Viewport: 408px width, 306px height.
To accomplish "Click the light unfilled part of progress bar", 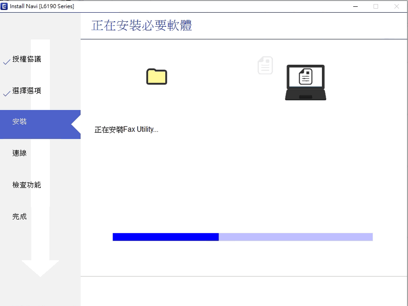I will tap(296, 237).
